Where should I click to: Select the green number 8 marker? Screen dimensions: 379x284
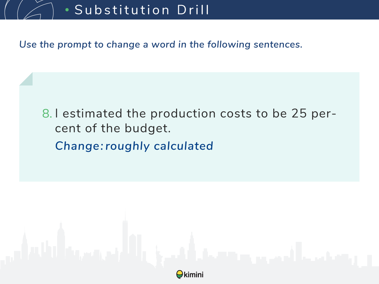[47, 114]
